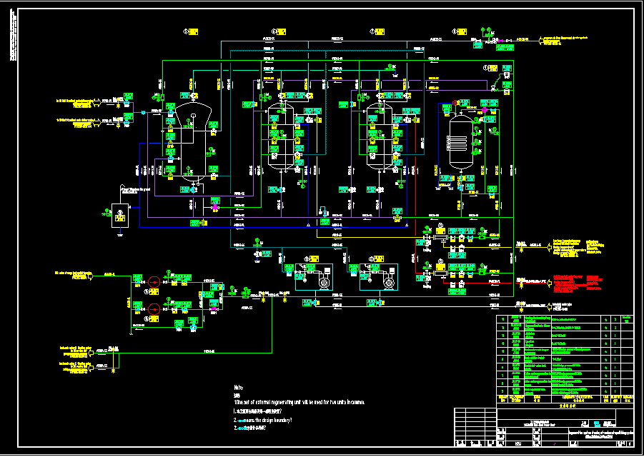Select the first yellow equipment tag at top
Image resolution: width=644 pixels, height=457 pixels.
(193, 31)
